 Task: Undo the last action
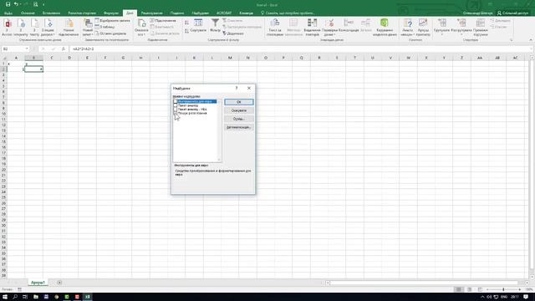(16, 4)
